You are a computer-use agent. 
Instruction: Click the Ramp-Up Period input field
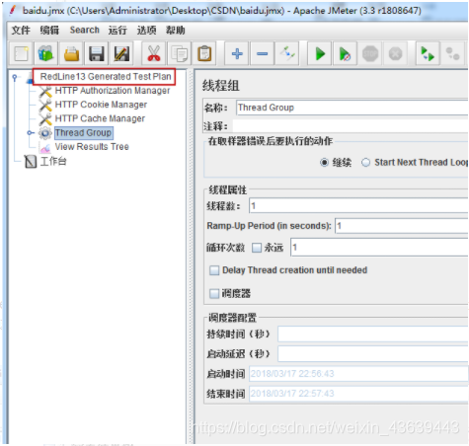tap(401, 226)
